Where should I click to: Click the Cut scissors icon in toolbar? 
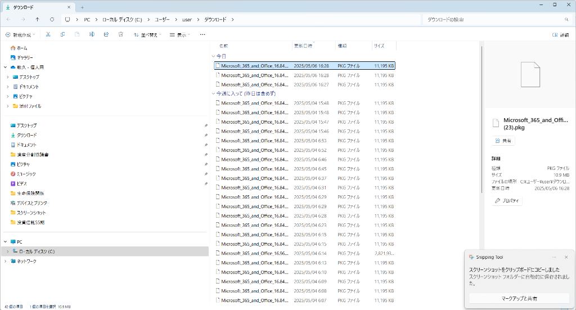tap(48, 34)
